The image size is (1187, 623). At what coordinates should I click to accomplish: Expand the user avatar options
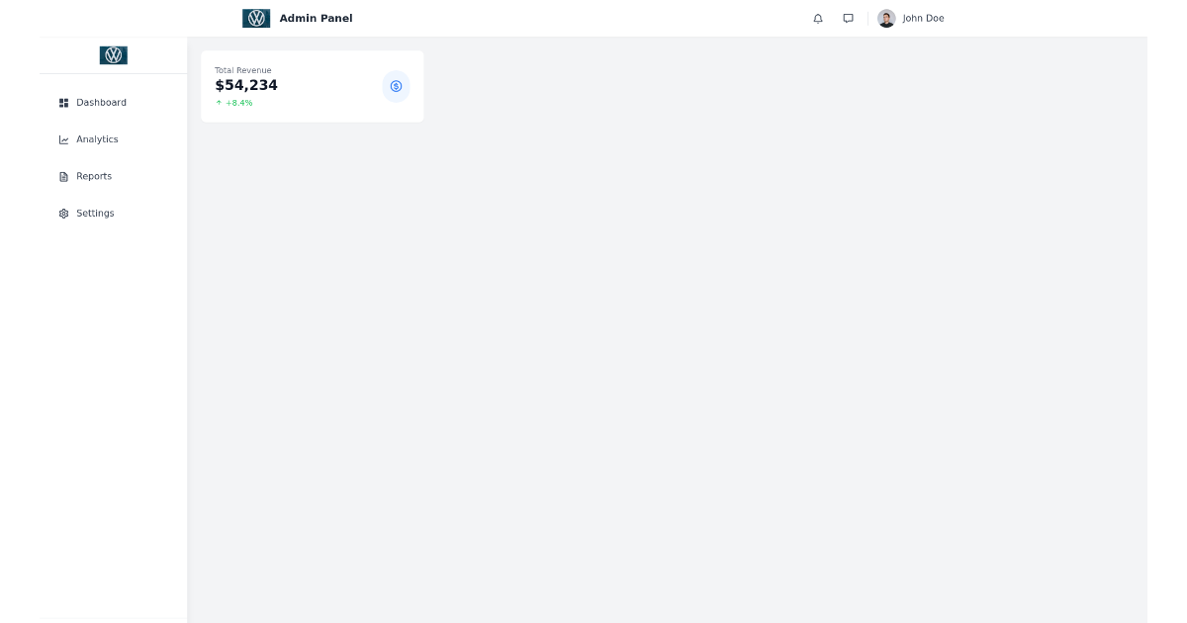[886, 18]
